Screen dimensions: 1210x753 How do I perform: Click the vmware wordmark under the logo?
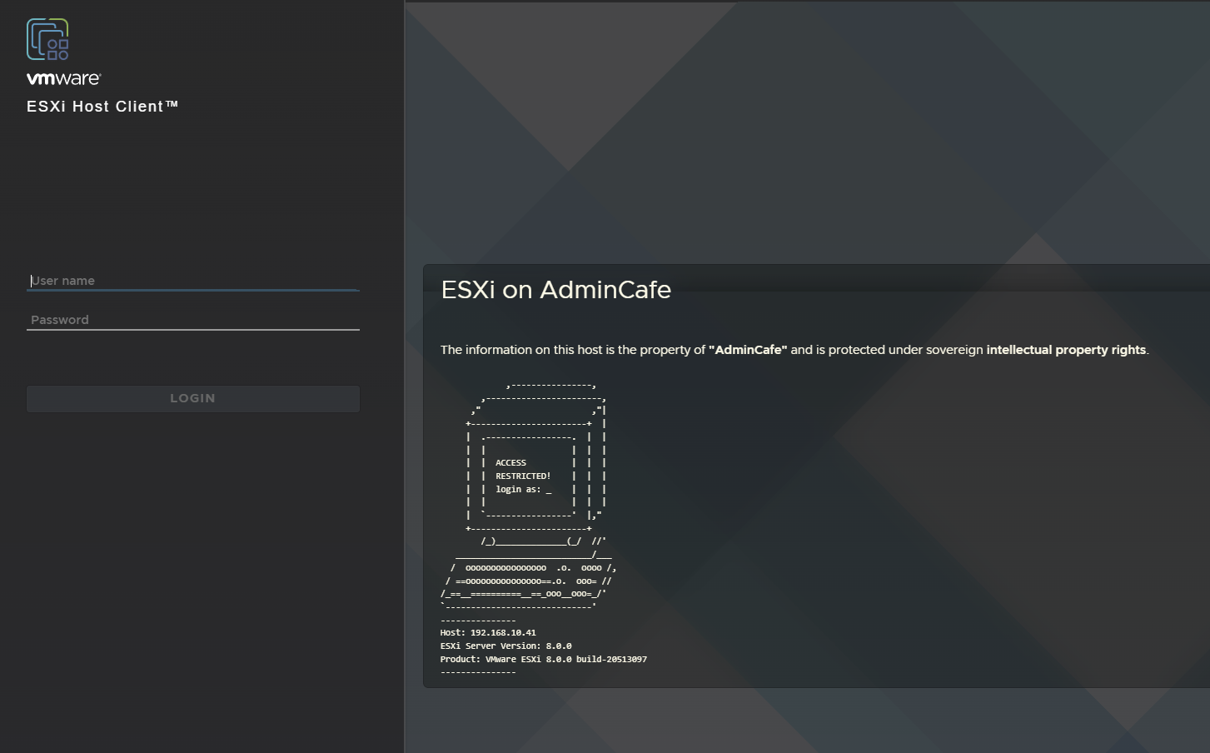[x=62, y=80]
